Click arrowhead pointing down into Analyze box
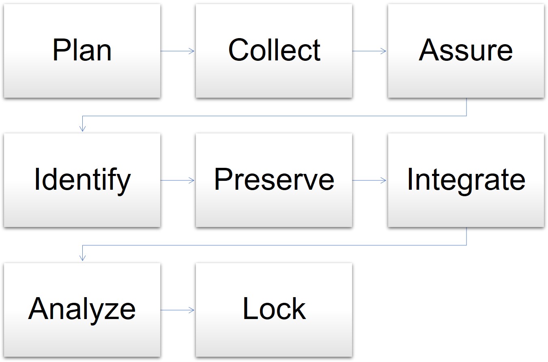Screen dimensions: 548x362 click(82, 258)
